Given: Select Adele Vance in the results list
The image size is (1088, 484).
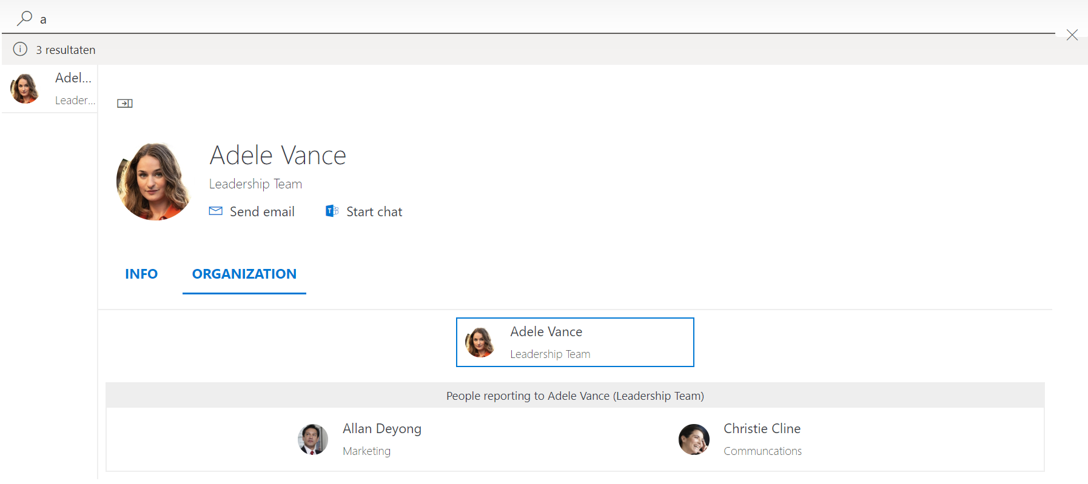Looking at the screenshot, I should click(50, 88).
